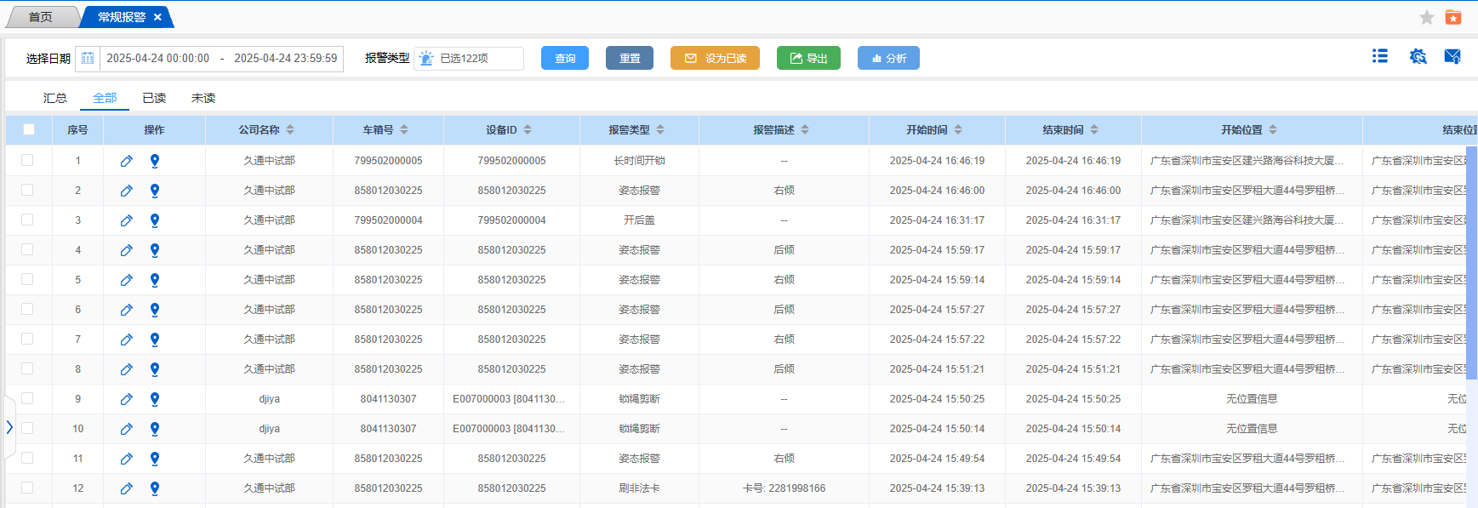The width and height of the screenshot is (1478, 508).
Task: Switch to the 汇总 tab
Action: pyautogui.click(x=55, y=98)
